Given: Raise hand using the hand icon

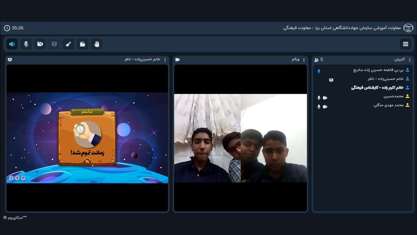Looking at the screenshot, I should point(97,44).
